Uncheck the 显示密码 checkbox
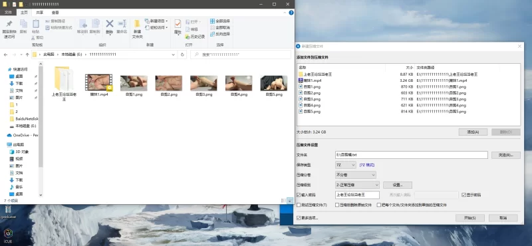Image resolution: width=532 pixels, height=246 pixels. click(464, 195)
